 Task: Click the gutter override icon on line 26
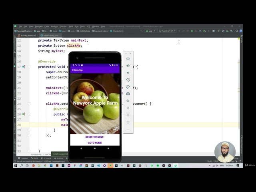point(24,114)
